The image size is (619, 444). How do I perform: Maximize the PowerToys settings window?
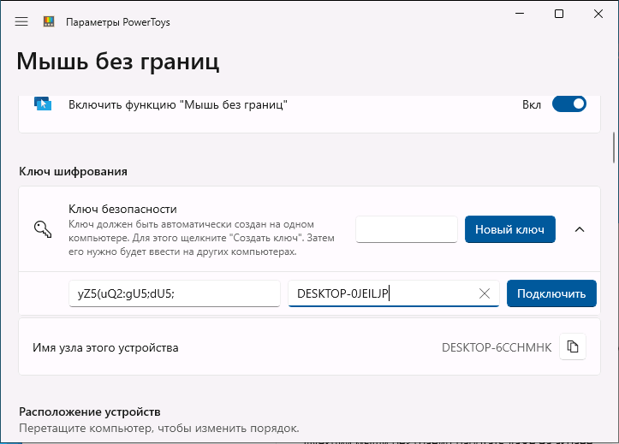(x=559, y=14)
